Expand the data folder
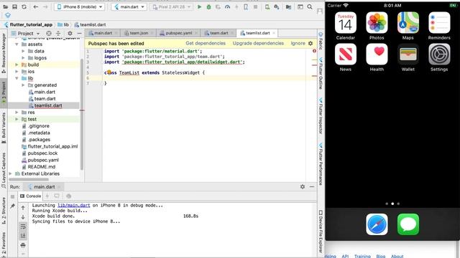The image size is (460, 258). point(23,51)
